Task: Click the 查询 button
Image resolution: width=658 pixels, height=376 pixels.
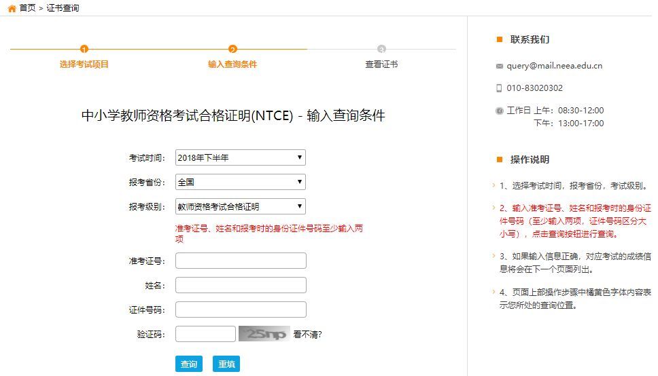Action: (189, 364)
